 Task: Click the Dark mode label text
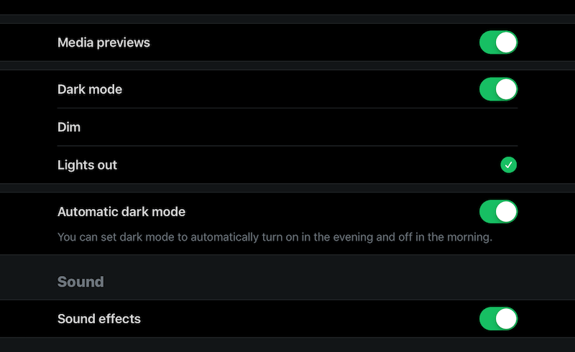(90, 90)
